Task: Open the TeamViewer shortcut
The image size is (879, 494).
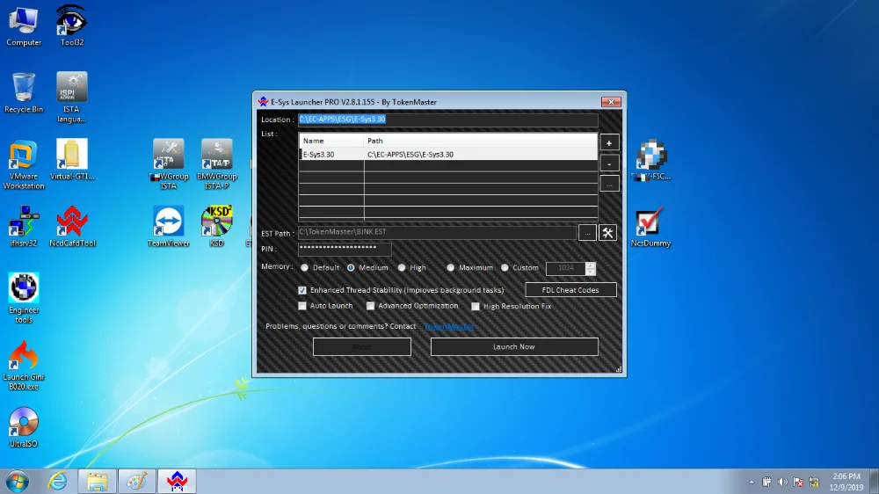Action: coord(168,227)
